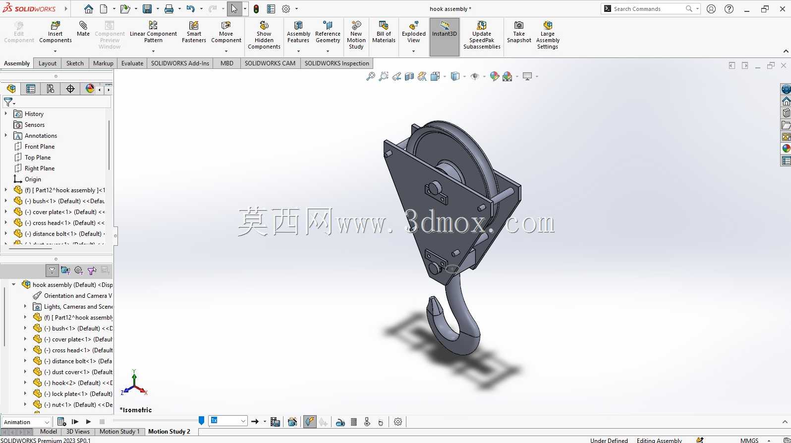The image size is (791, 443).
Task: Open SOLIDWORKS Add-Ins tab
Action: (x=180, y=63)
